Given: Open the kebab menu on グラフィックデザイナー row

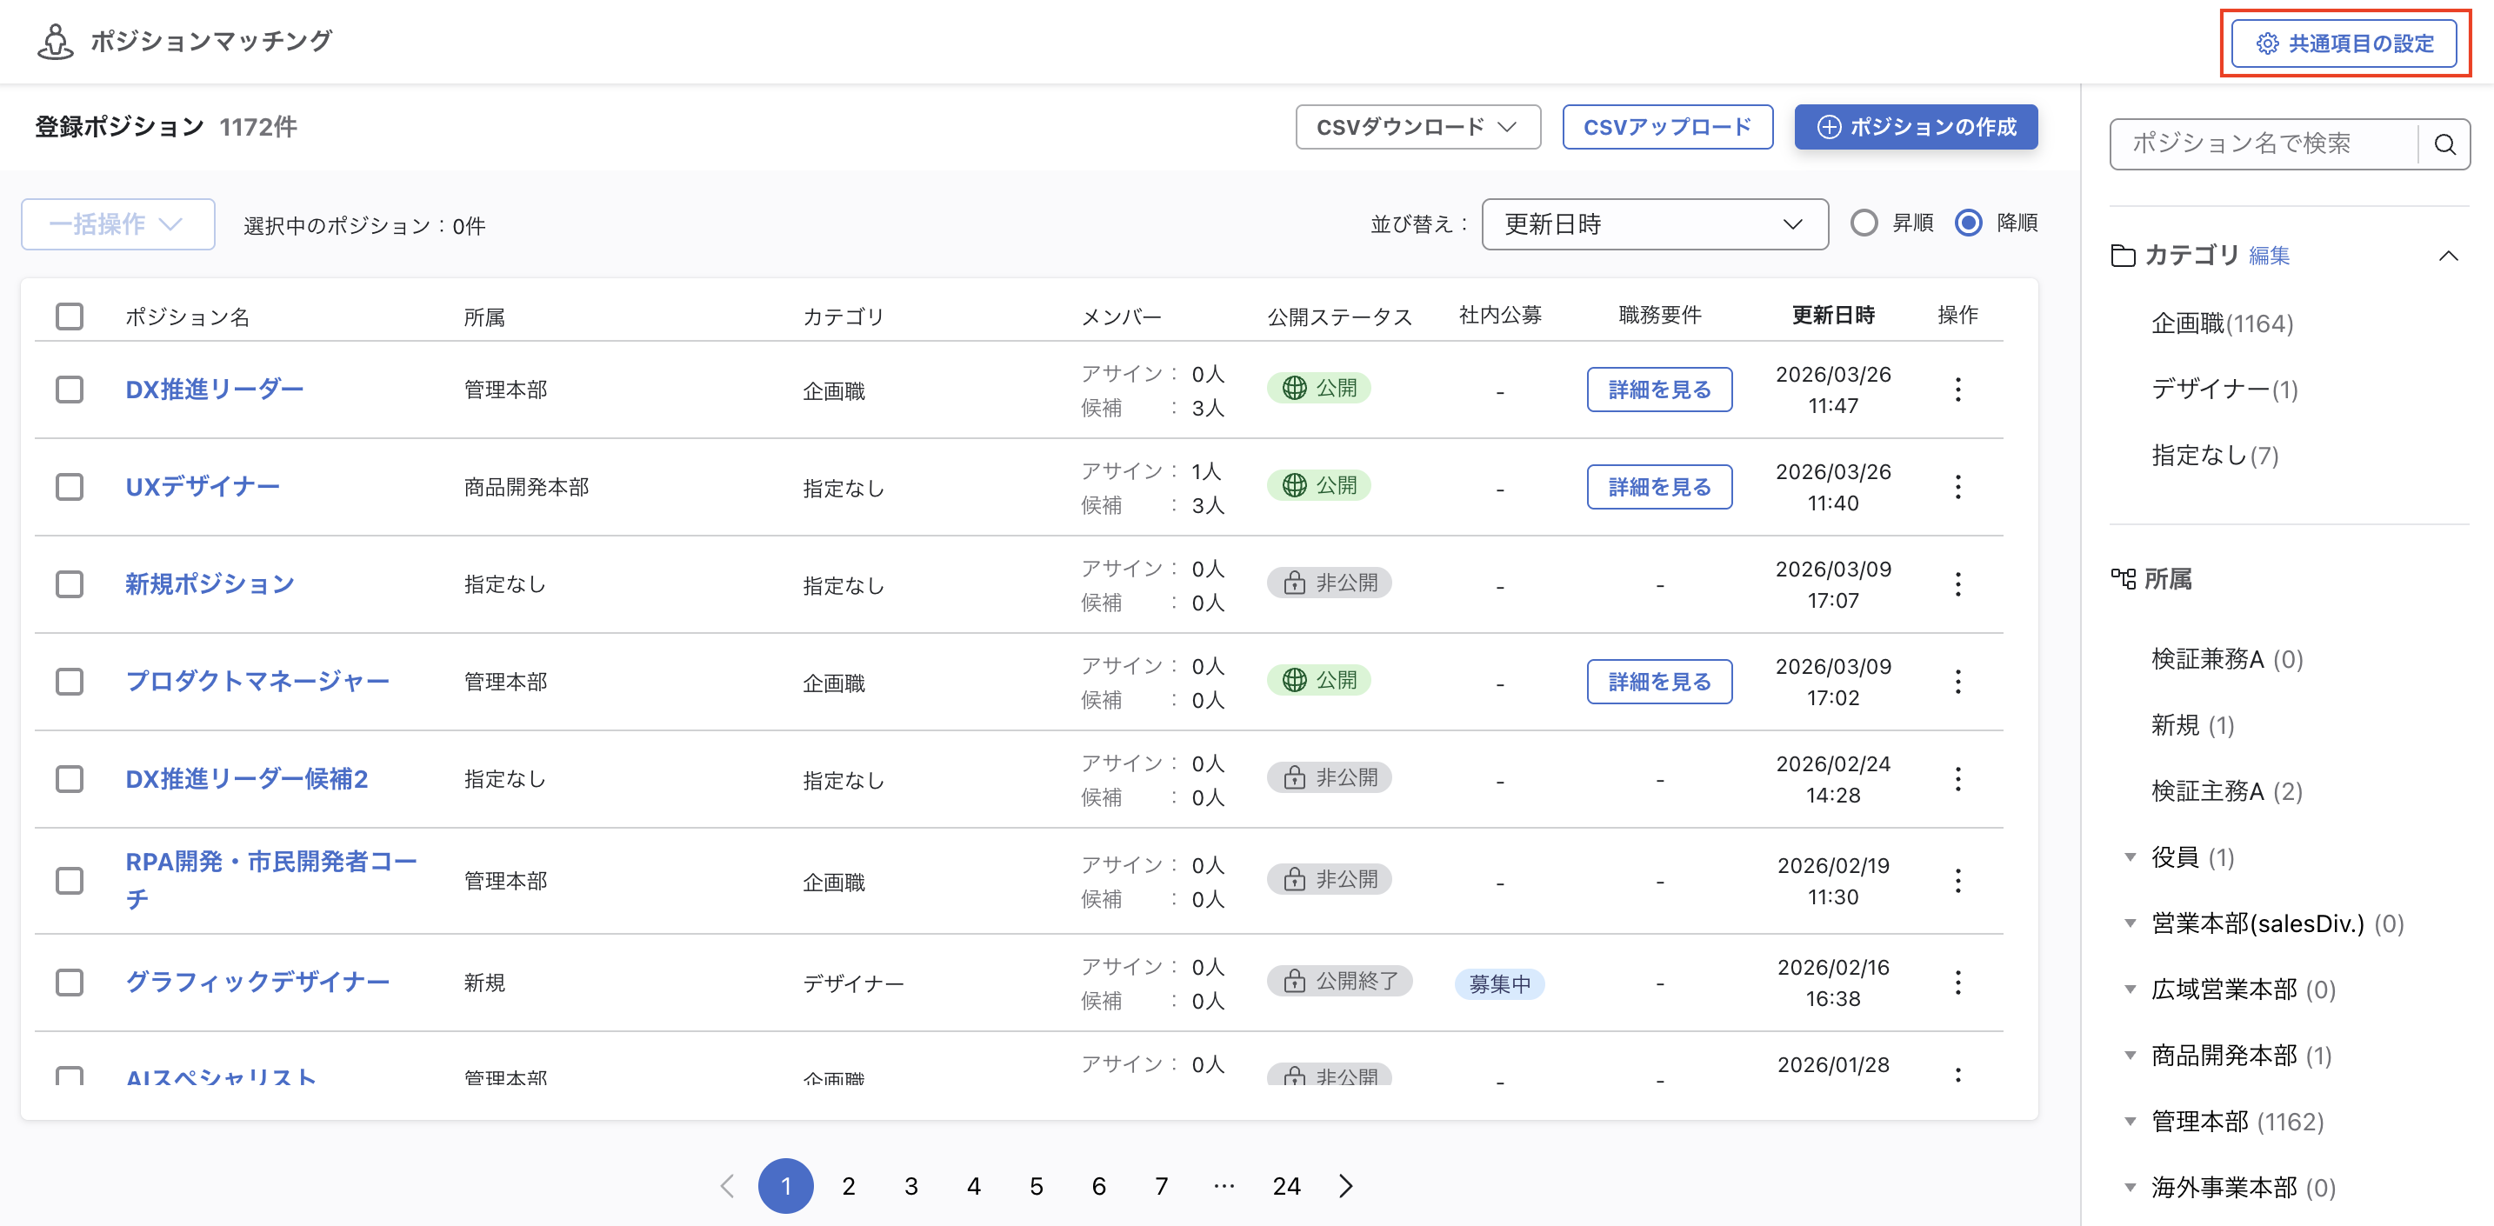Looking at the screenshot, I should 1957,982.
